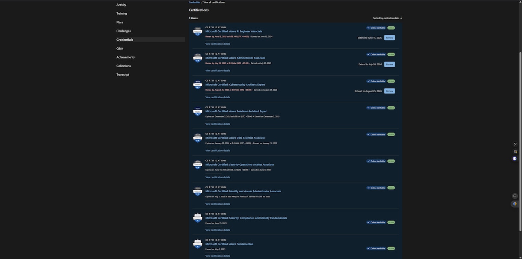The image size is (522, 259).
Task: Click the Azure Data Scientist Associate badge icon
Action: tap(198, 138)
